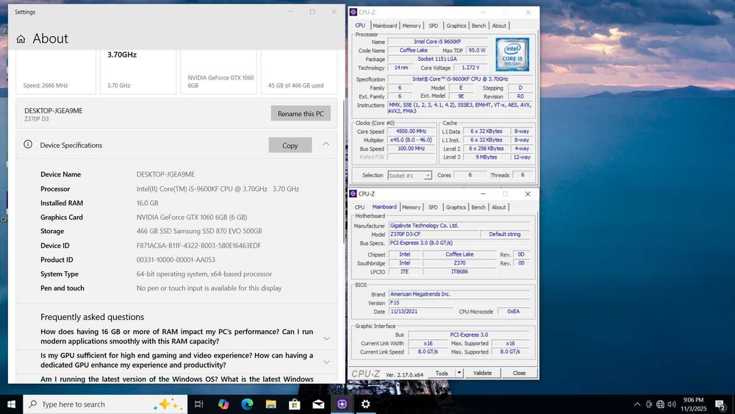The height and width of the screenshot is (414, 735).
Task: Select the Device ID value text
Action: [x=198, y=245]
